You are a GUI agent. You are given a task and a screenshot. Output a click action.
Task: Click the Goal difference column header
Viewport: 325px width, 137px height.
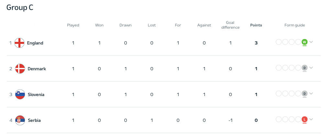click(230, 25)
